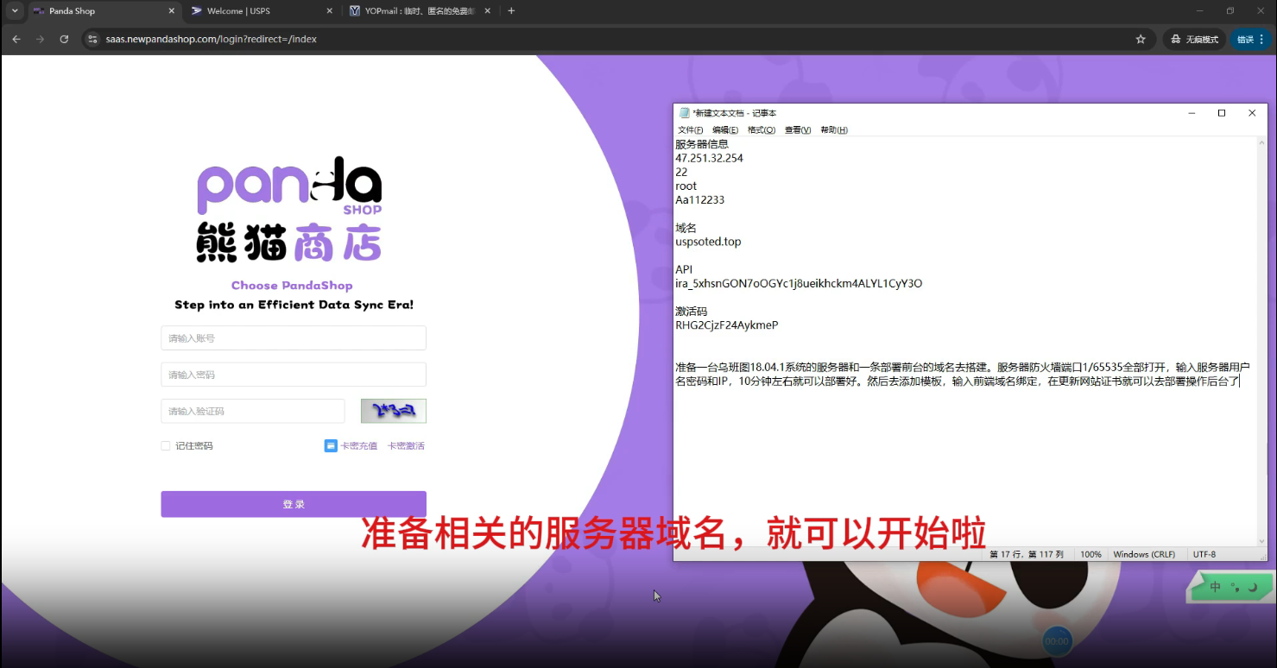Image resolution: width=1277 pixels, height=668 pixels.
Task: Reload the current page
Action: tap(64, 39)
